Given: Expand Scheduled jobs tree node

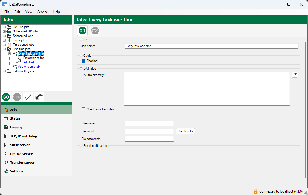Looking at the screenshot, I should tap(4, 36).
